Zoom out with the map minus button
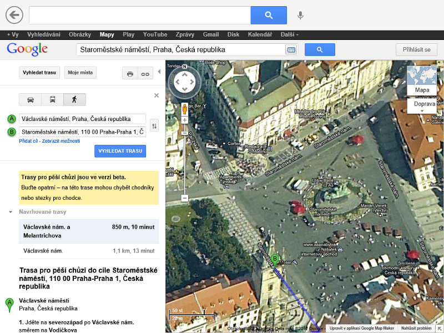This screenshot has height=333, width=444. pos(185,198)
